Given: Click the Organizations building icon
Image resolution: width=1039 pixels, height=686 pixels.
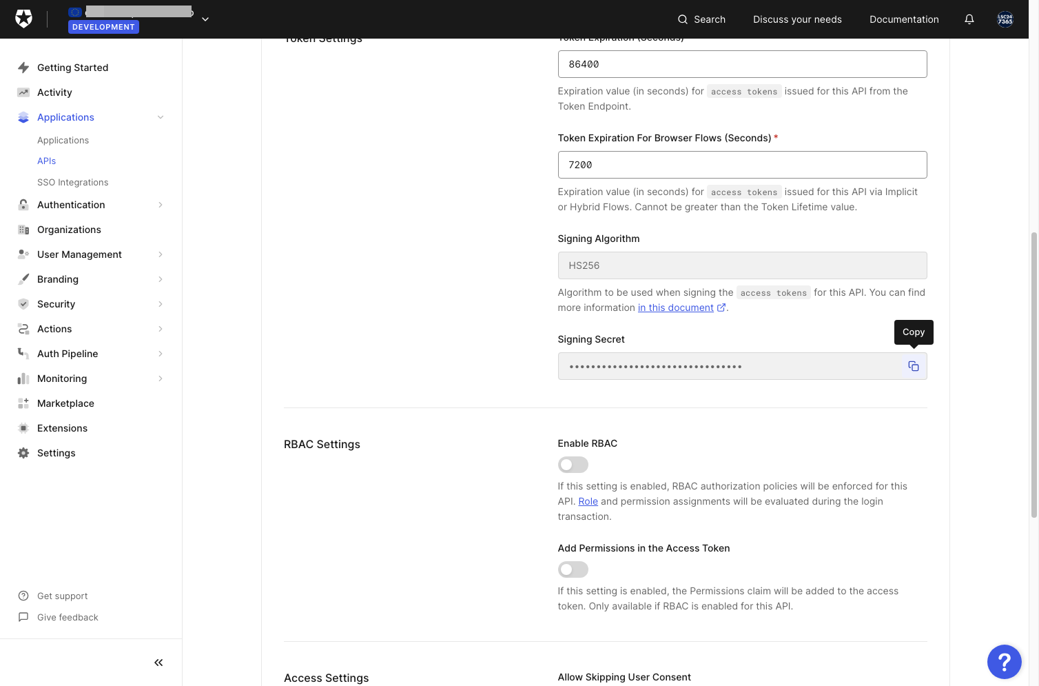Looking at the screenshot, I should pyautogui.click(x=23, y=230).
